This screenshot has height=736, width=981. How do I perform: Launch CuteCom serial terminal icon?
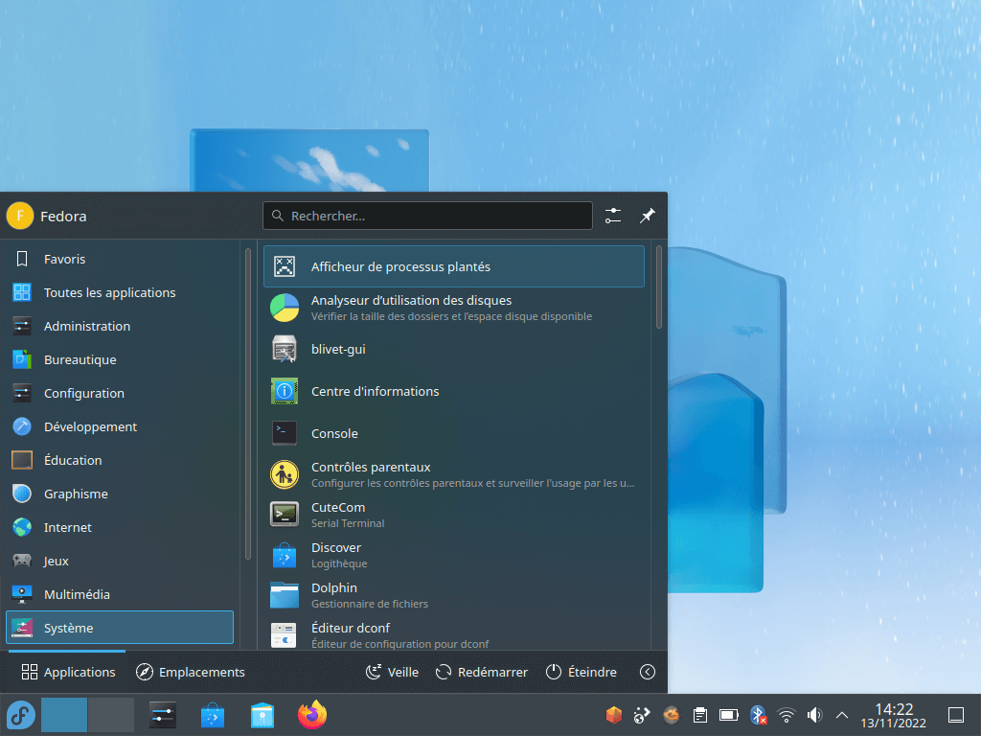(284, 515)
